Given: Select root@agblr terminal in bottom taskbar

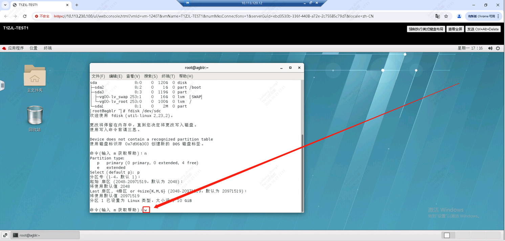Looking at the screenshot, I should (x=45, y=235).
